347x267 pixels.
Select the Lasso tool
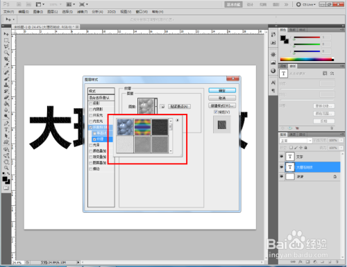coord(6,46)
